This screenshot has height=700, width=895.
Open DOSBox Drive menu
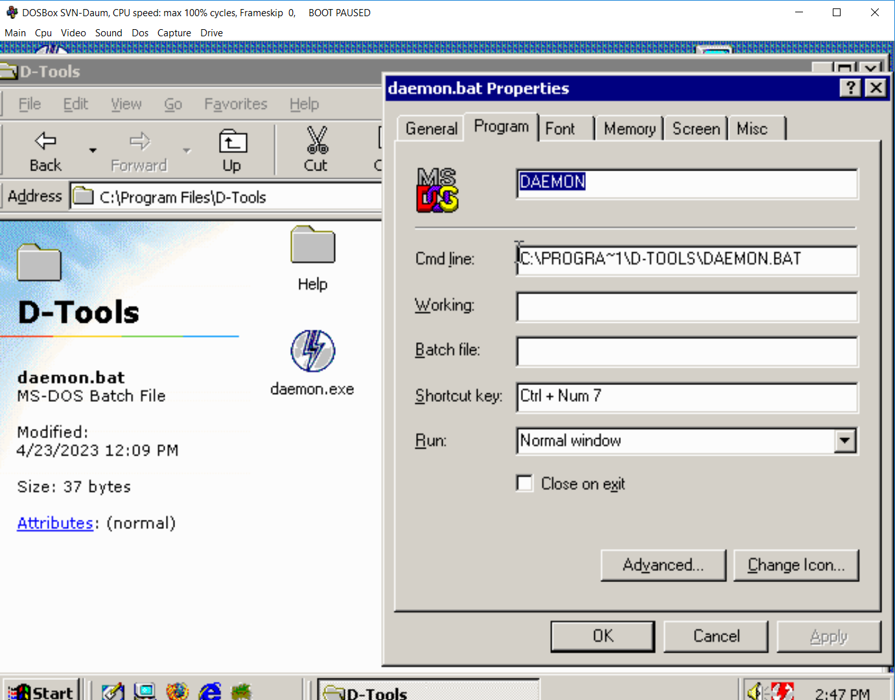coord(211,33)
